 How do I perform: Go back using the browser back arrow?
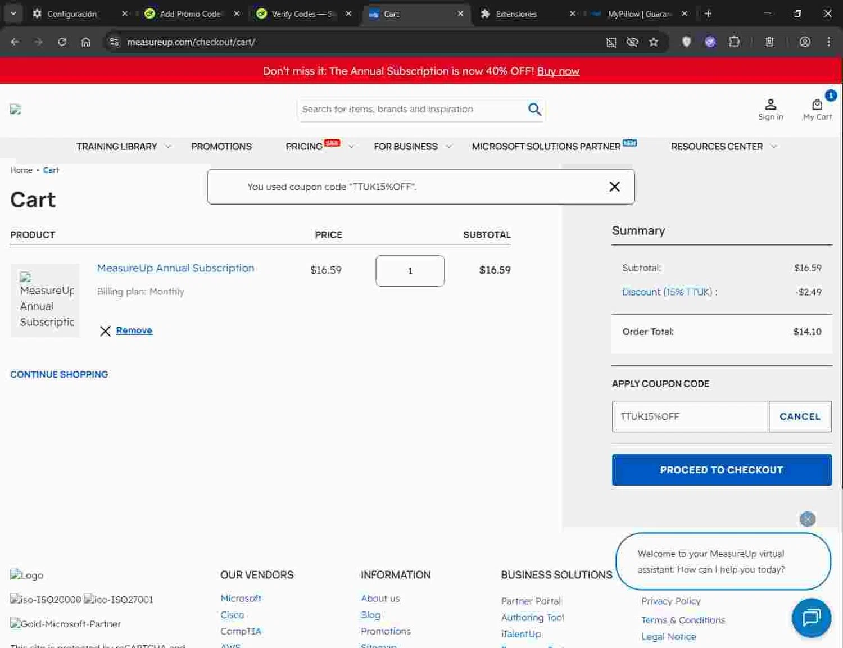click(x=15, y=42)
